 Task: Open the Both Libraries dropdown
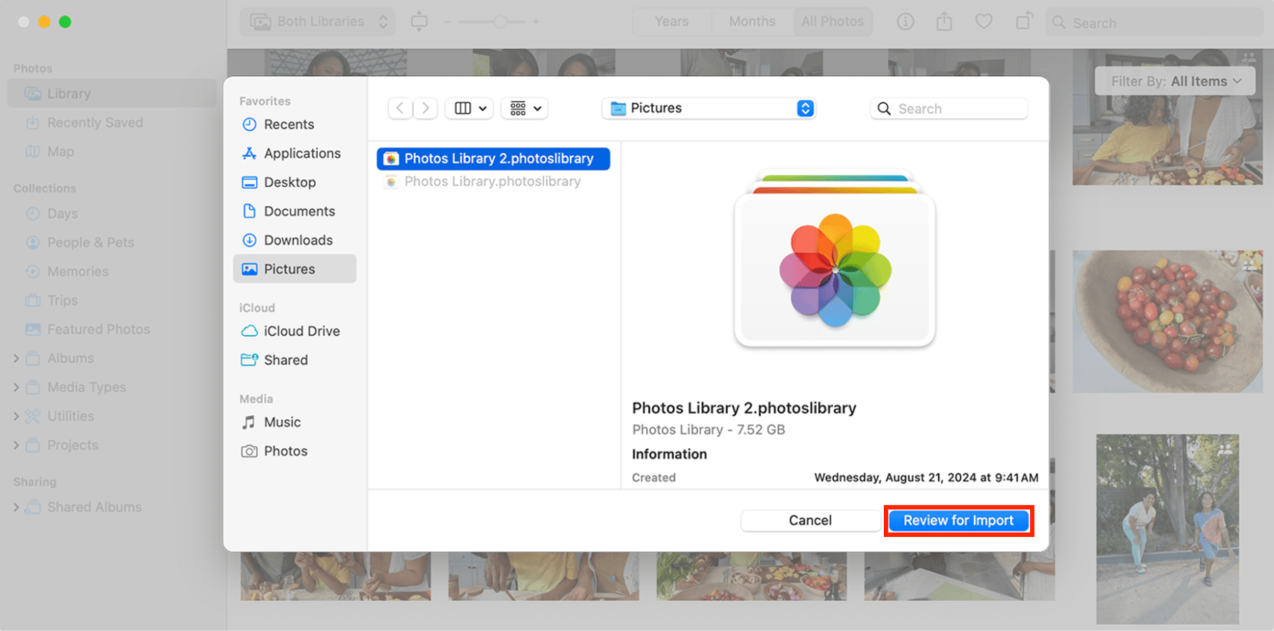(317, 21)
